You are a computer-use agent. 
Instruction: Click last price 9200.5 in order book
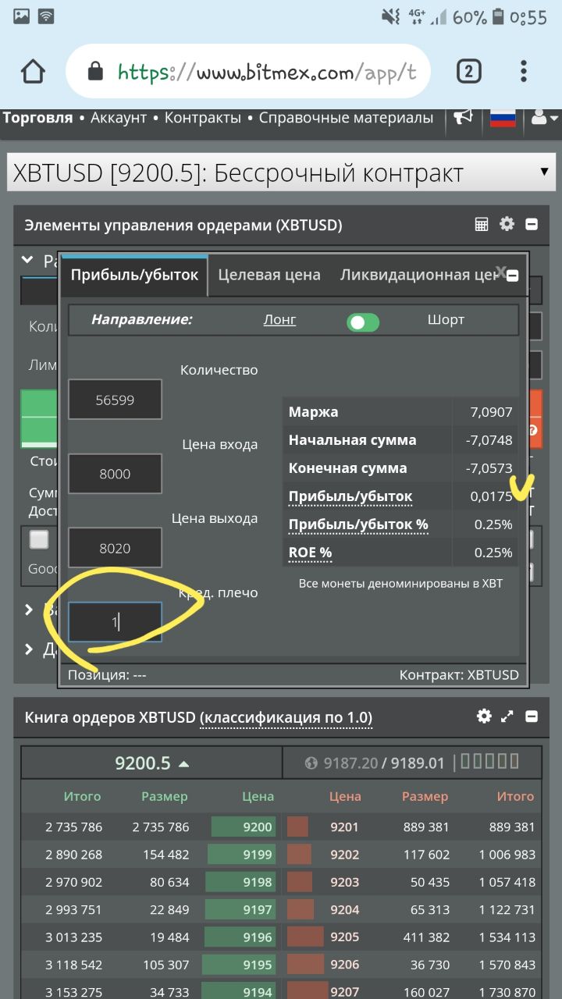[151, 763]
